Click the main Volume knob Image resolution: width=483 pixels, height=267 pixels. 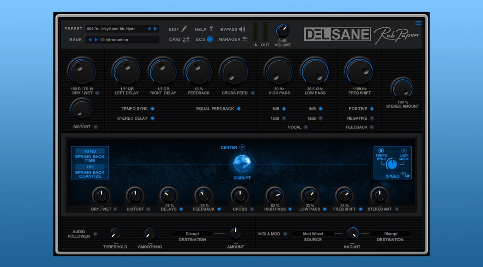[282, 31]
